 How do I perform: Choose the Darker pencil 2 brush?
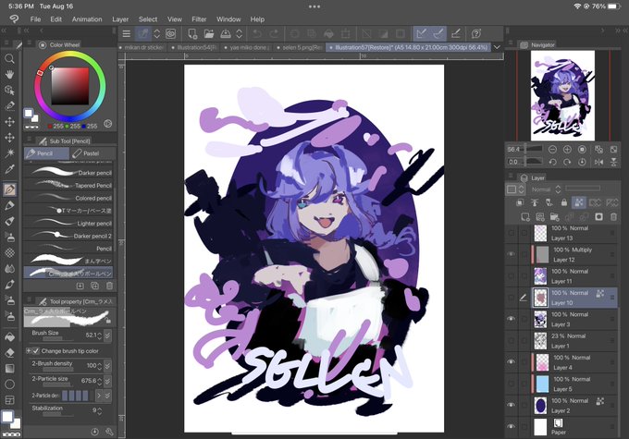tap(69, 236)
